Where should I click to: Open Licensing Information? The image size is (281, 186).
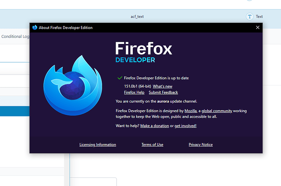click(x=98, y=144)
